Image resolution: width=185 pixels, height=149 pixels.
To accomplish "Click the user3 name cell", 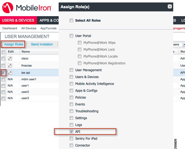I will point(25,98).
